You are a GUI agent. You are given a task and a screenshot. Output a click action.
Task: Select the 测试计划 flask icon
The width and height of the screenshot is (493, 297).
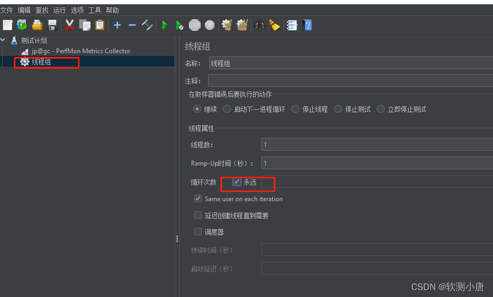tap(14, 40)
